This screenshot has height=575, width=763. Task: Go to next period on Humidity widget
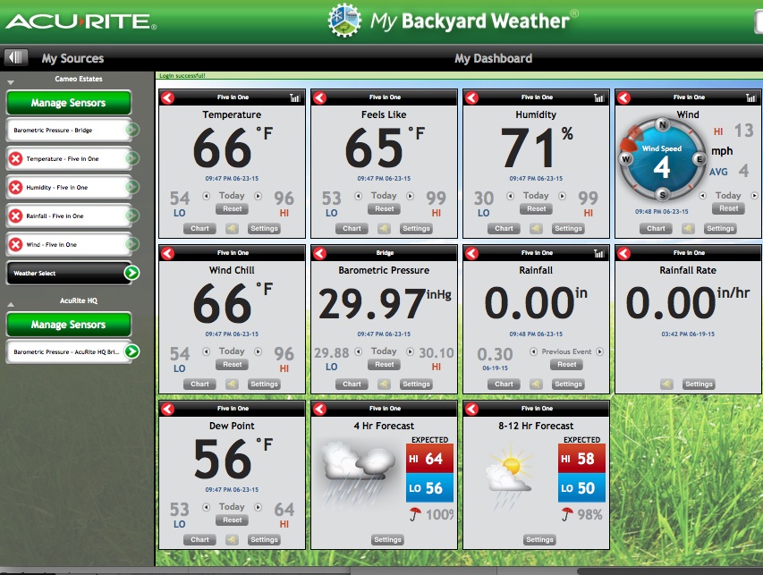click(x=562, y=196)
